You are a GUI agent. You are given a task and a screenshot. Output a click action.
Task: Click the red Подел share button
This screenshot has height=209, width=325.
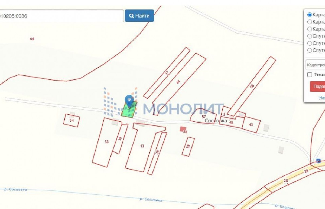pos(317,87)
